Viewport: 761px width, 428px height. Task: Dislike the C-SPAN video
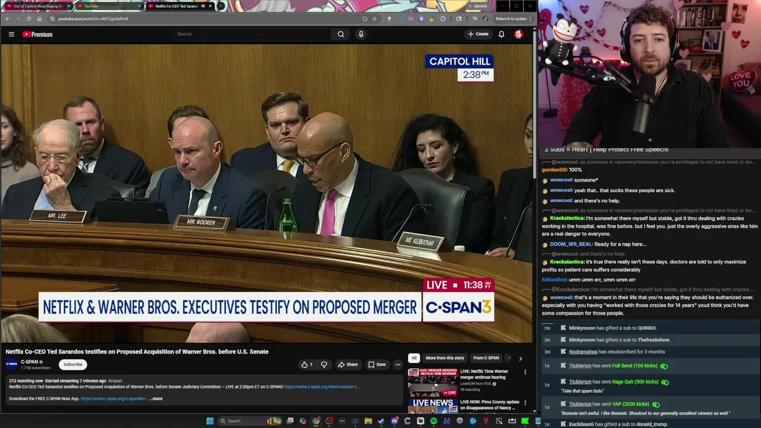[324, 364]
